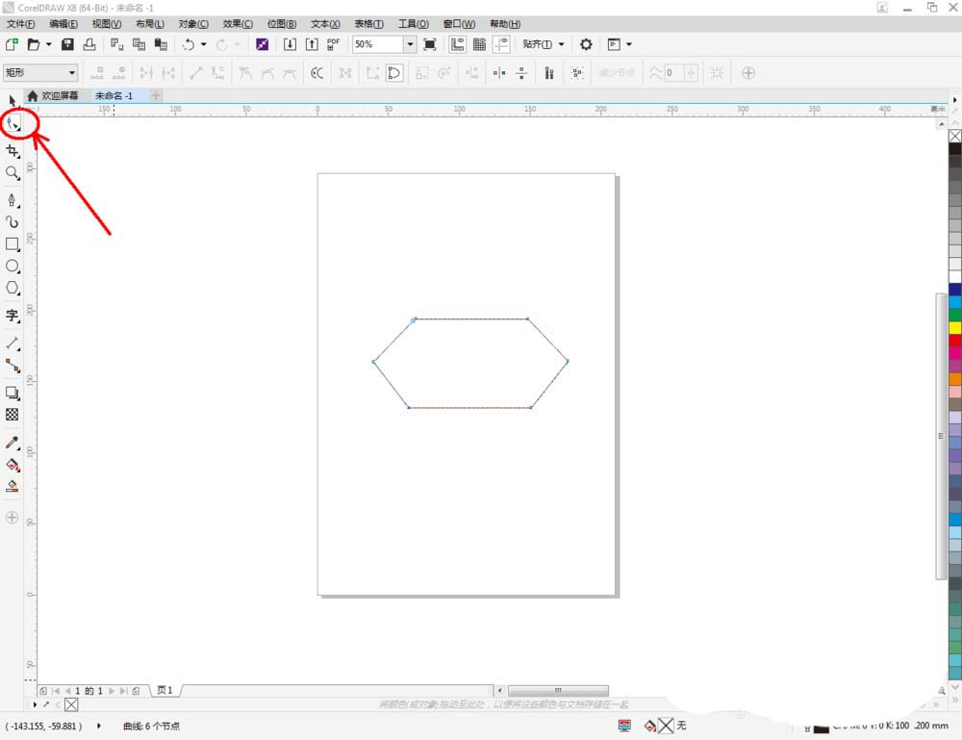Click the Save disk icon
The height and width of the screenshot is (740, 962).
pos(67,44)
